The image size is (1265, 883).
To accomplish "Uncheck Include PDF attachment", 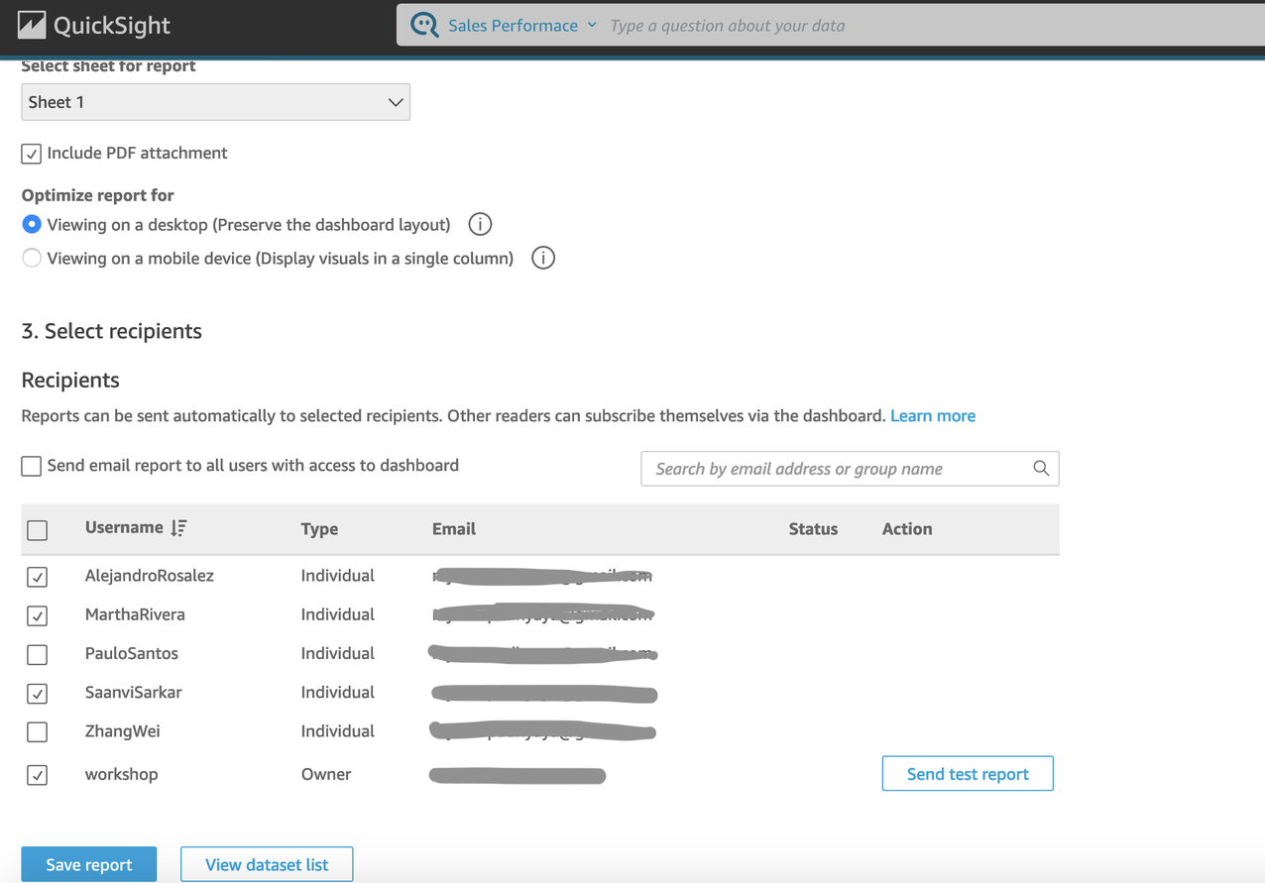I will [32, 154].
